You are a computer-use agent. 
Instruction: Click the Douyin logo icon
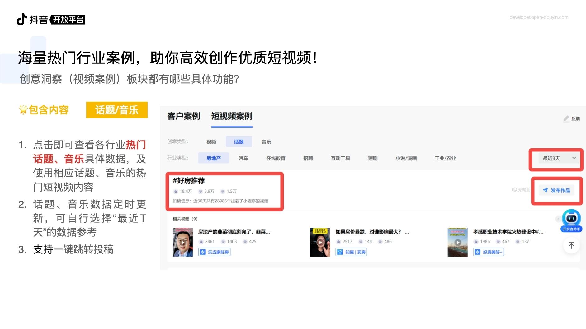click(22, 20)
